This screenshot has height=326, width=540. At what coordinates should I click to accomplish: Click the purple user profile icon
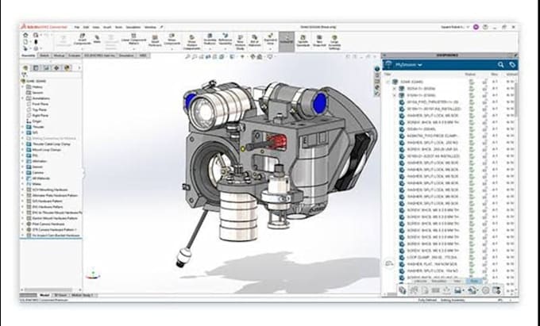point(476,27)
